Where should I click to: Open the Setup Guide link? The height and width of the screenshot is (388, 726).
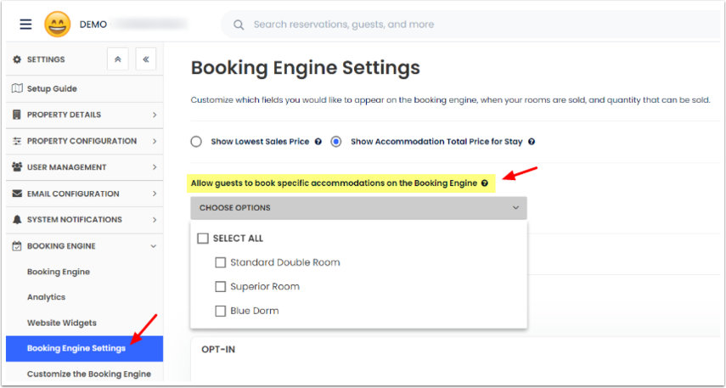click(x=51, y=88)
